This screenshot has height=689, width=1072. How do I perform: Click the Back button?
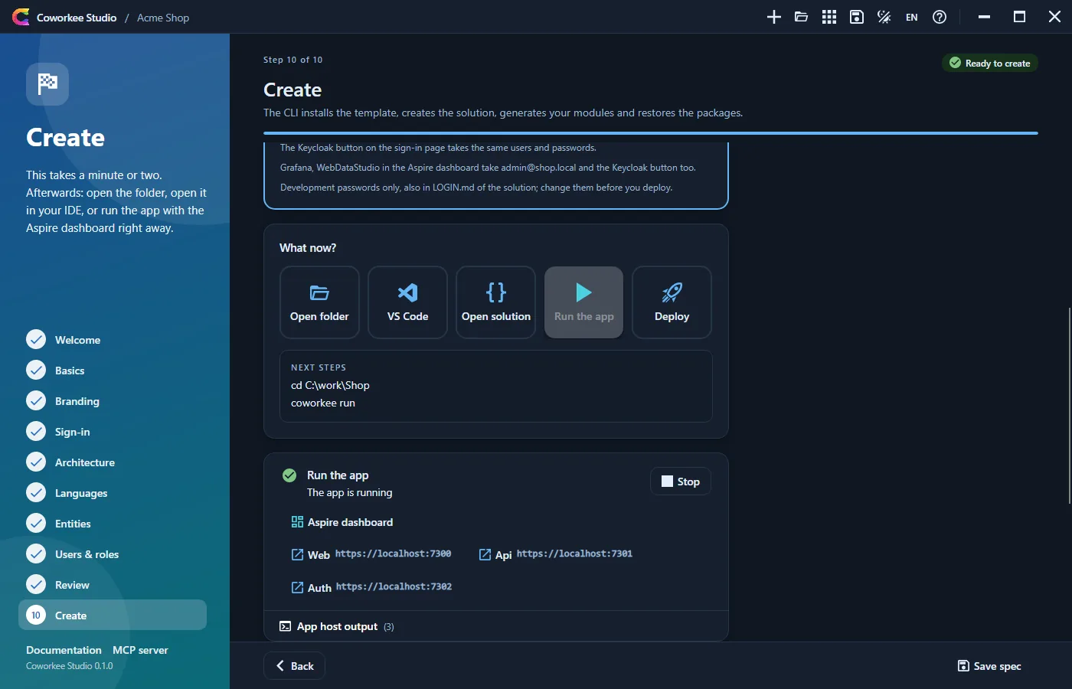295,666
